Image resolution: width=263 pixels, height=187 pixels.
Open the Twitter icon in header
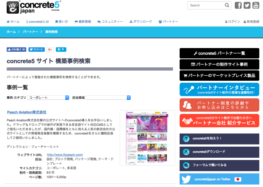click(x=247, y=5)
